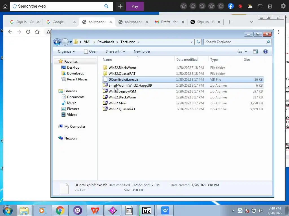Select the Win32.BlackWorm zip archive
Screen dimensions: 289x216
click(183, 97)
